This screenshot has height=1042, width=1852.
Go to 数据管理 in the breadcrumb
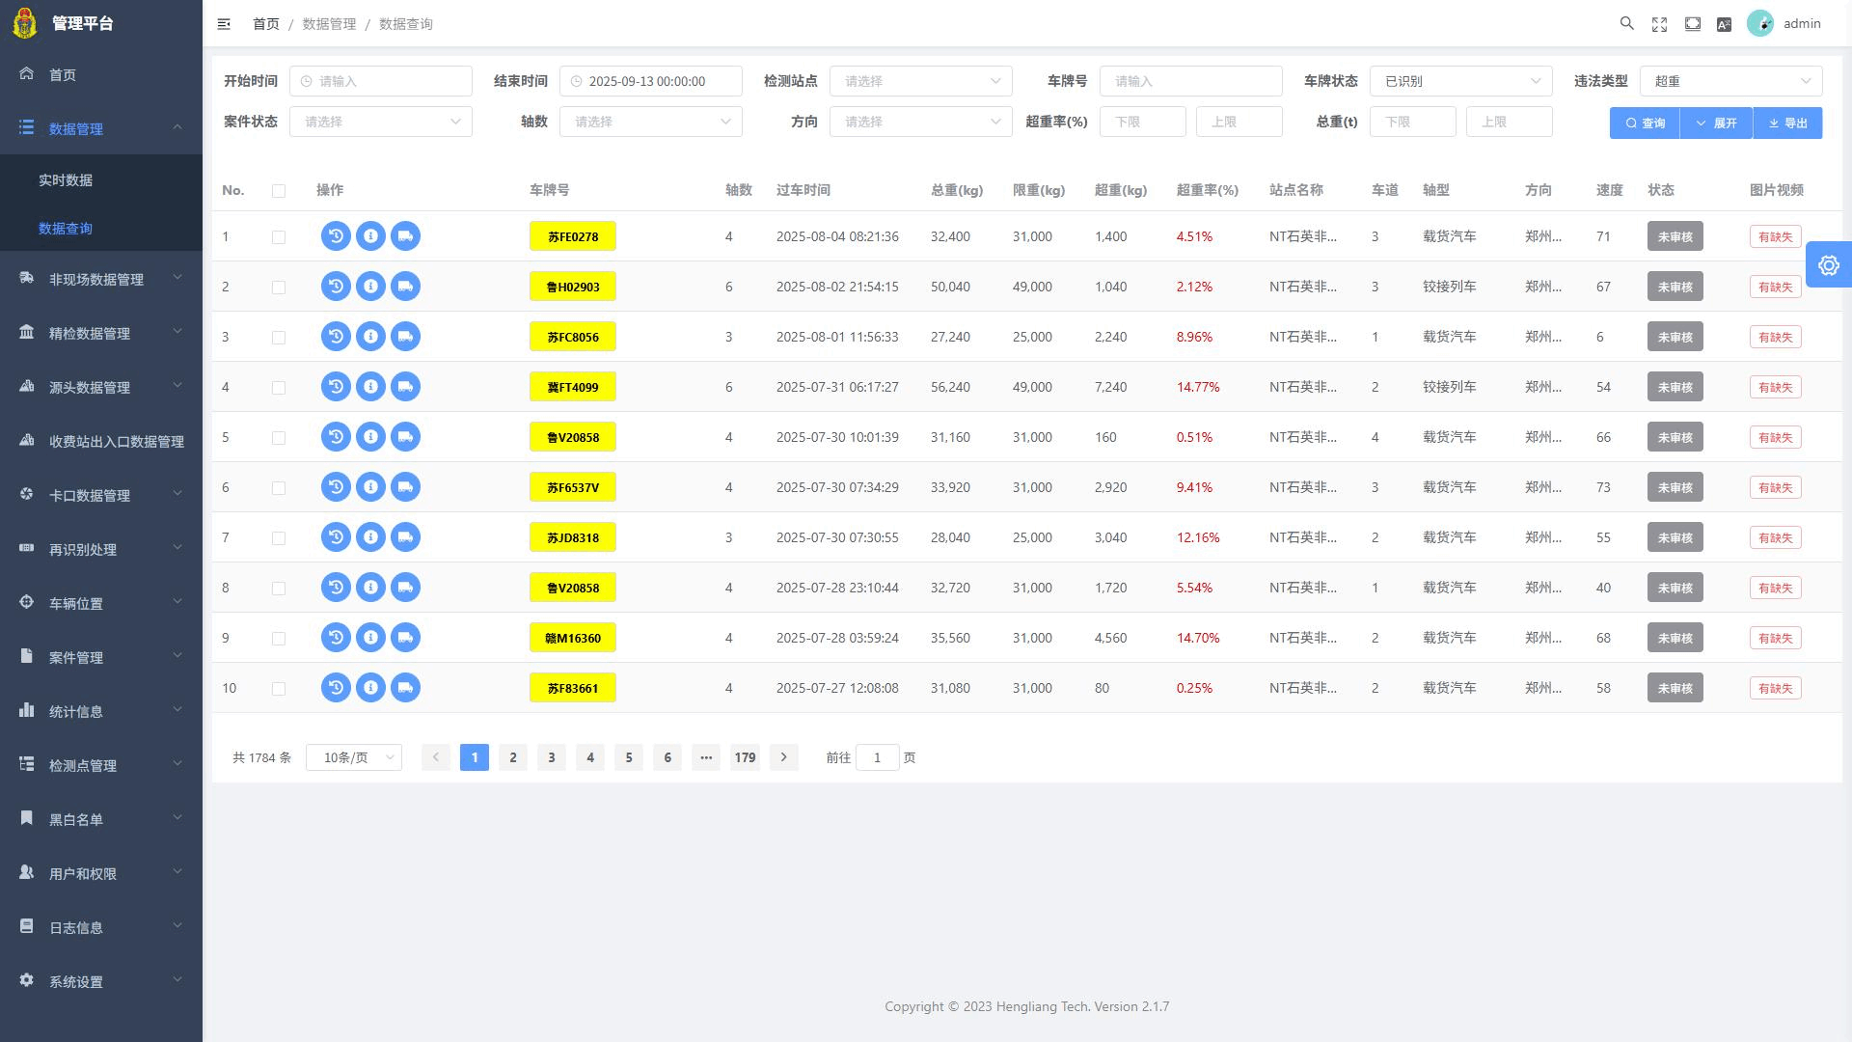pyautogui.click(x=328, y=23)
